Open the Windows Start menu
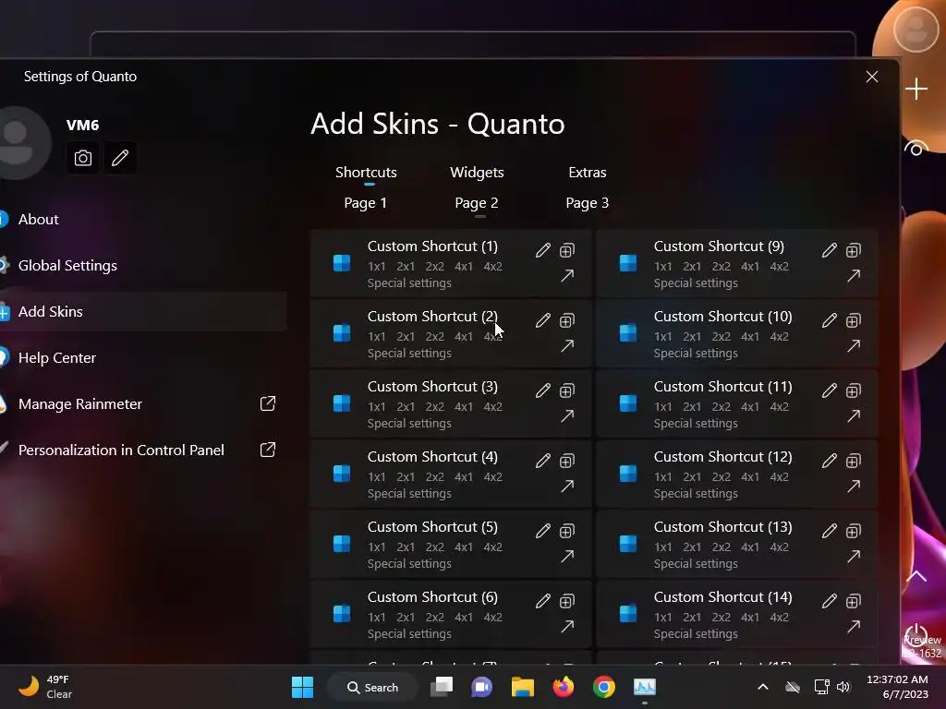946x709 pixels. (302, 687)
